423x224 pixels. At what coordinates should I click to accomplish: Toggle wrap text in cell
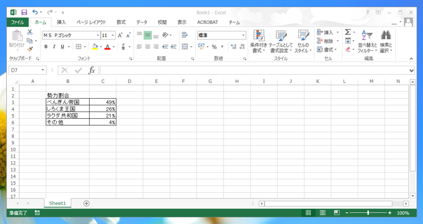tap(185, 35)
